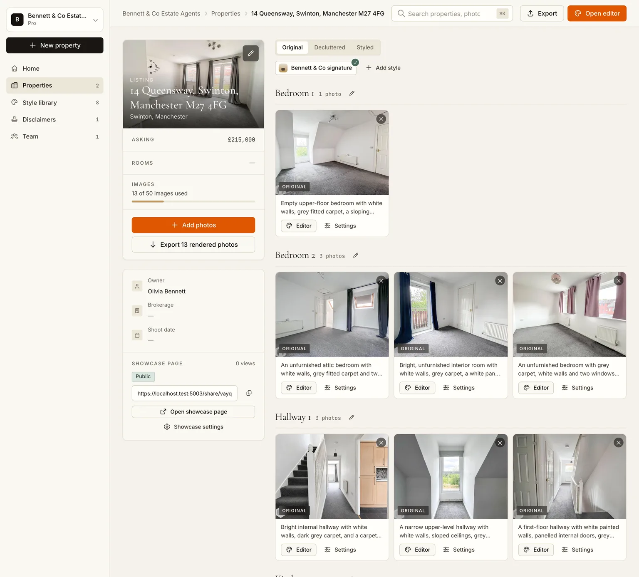This screenshot has width=639, height=577.
Task: Open showcase page in new tab
Action: (x=193, y=412)
